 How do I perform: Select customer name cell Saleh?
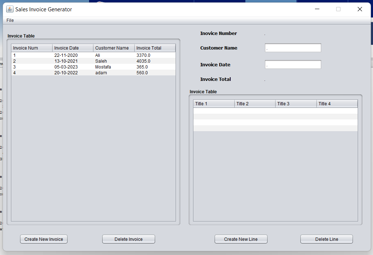(114, 61)
